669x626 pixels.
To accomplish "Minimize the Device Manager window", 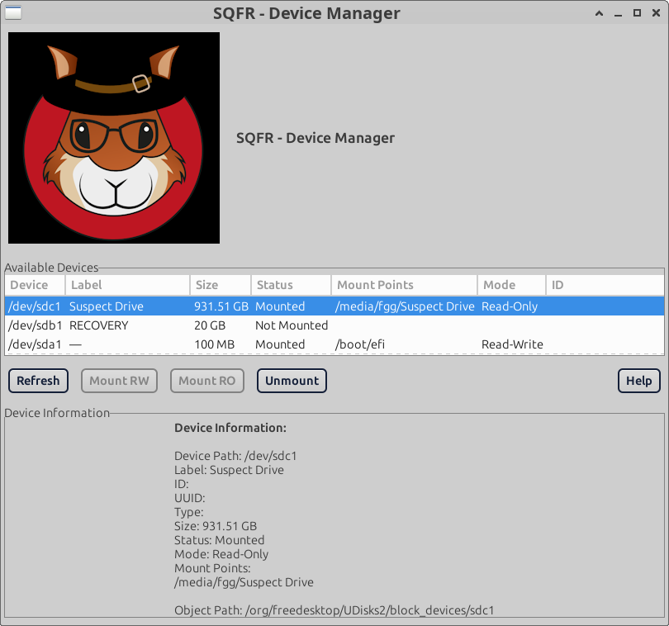I will pyautogui.click(x=618, y=13).
